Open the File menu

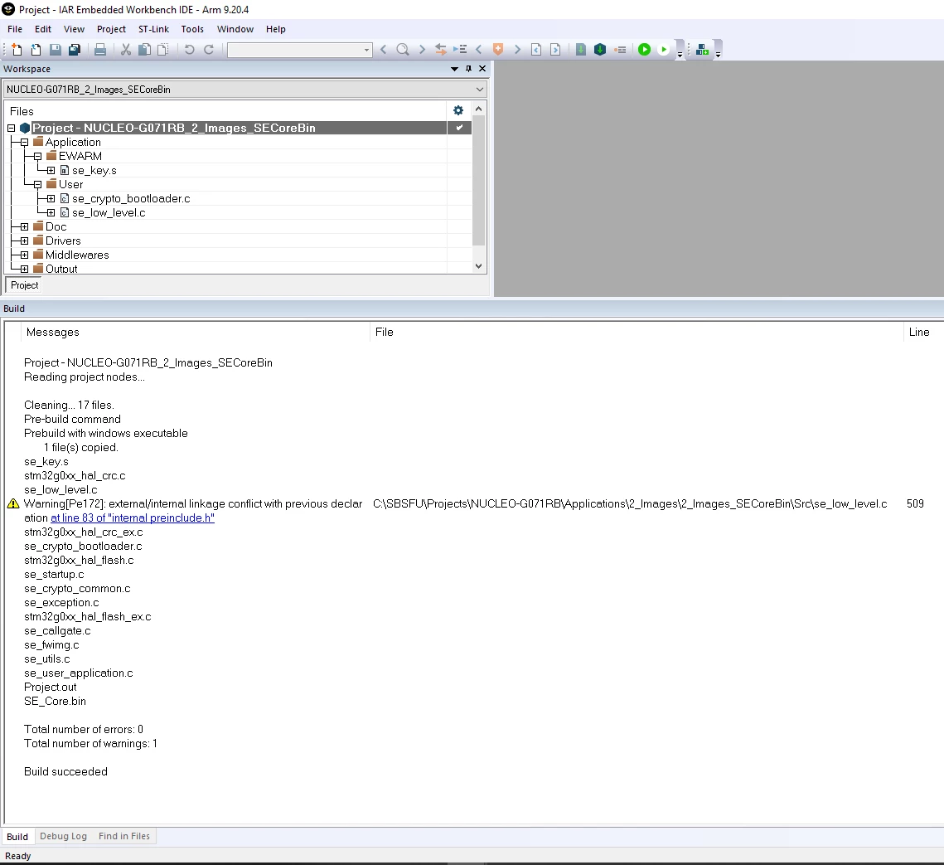[x=14, y=29]
